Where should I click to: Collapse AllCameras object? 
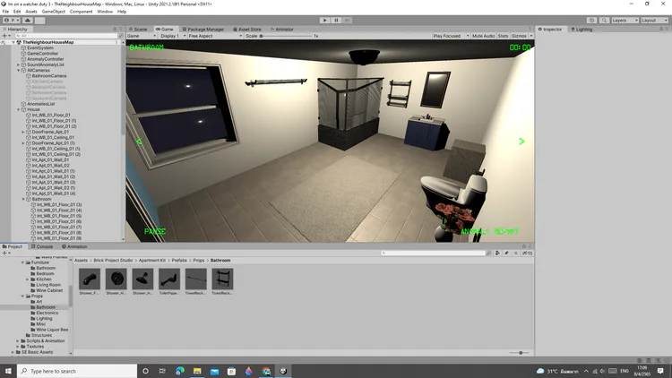(19, 70)
